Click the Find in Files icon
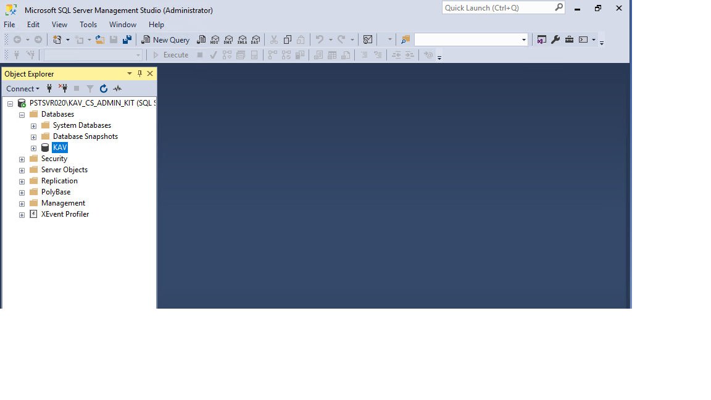The image size is (711, 400). [405, 40]
